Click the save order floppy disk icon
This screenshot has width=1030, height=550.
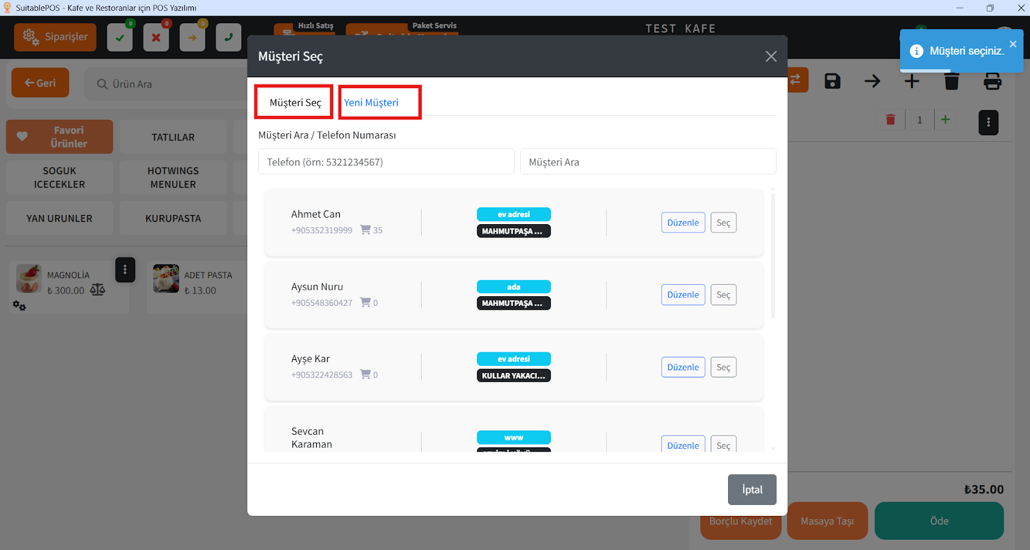click(x=832, y=81)
